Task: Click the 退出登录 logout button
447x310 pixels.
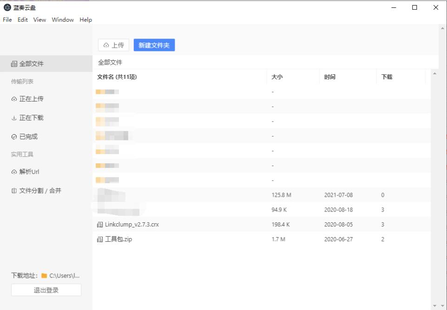Action: (x=46, y=290)
